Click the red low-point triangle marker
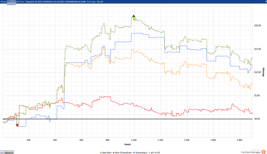This screenshot has width=267, height=154. click(x=17, y=125)
